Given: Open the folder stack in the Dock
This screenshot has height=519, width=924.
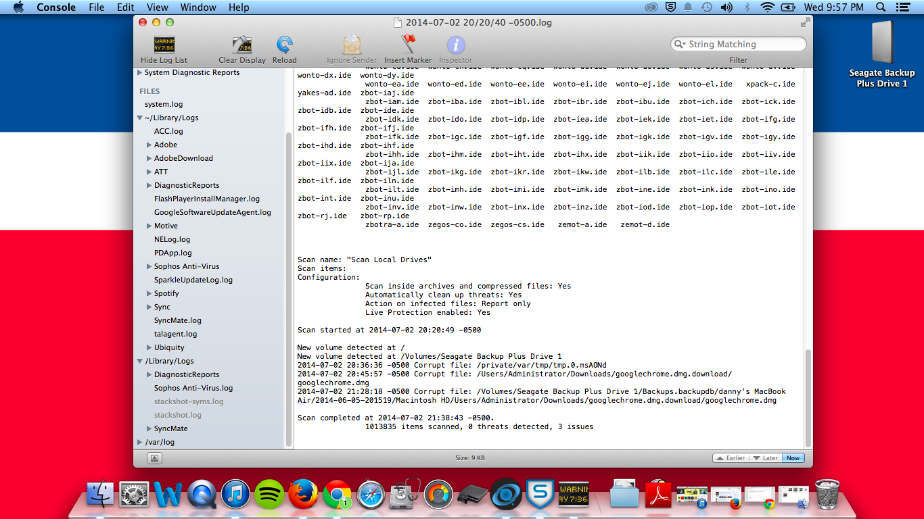Looking at the screenshot, I should (624, 494).
